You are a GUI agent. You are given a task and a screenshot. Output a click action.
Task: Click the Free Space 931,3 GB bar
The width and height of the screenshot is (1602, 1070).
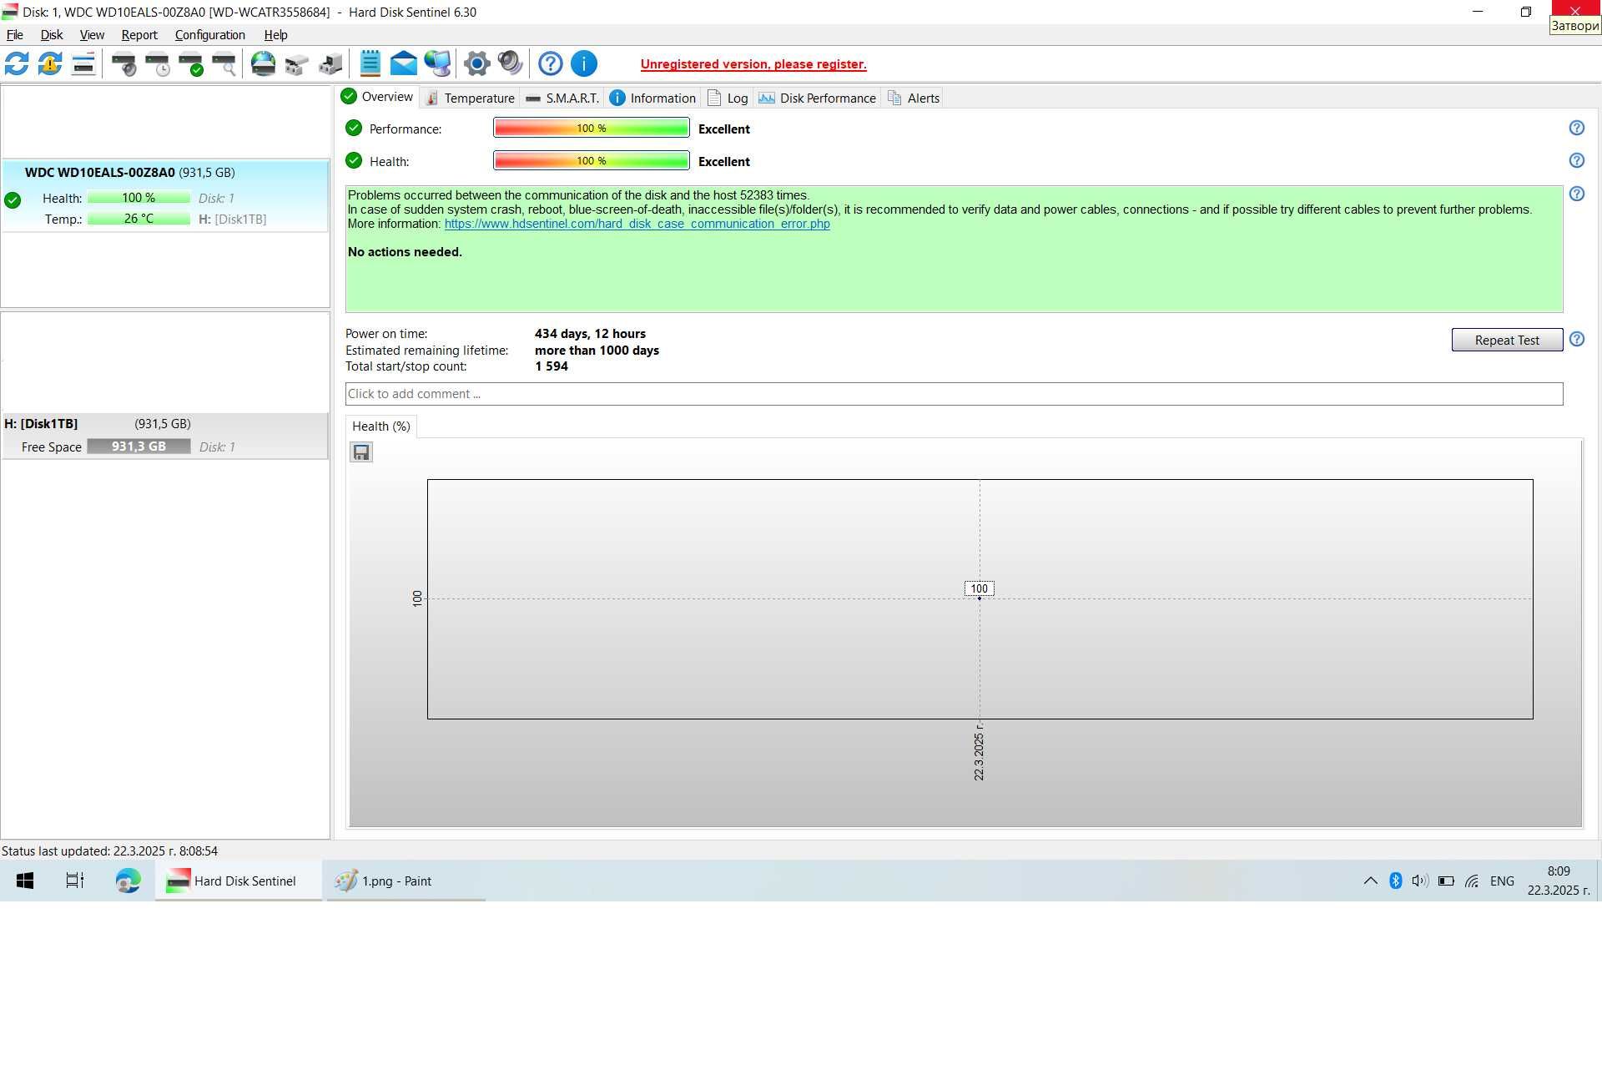pyautogui.click(x=139, y=447)
